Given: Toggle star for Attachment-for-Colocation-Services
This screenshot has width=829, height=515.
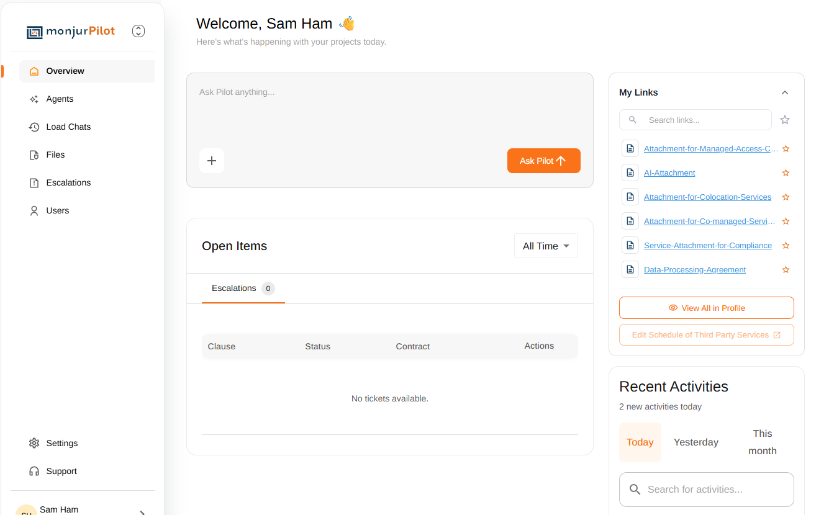Looking at the screenshot, I should point(786,197).
